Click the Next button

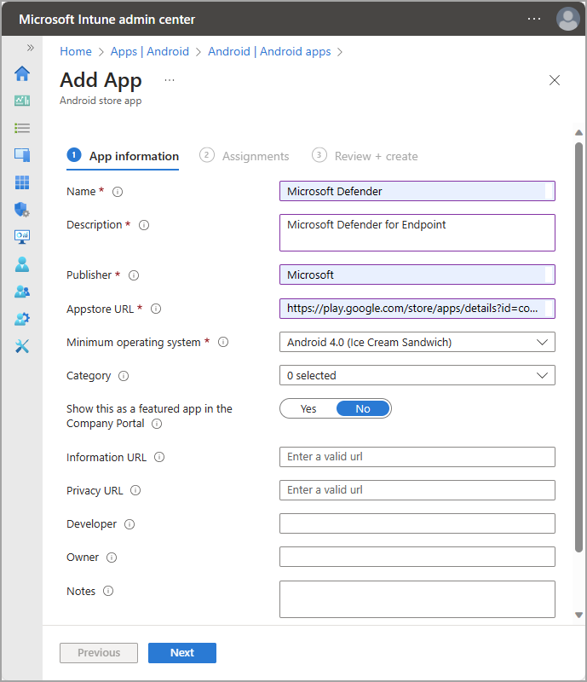click(182, 653)
